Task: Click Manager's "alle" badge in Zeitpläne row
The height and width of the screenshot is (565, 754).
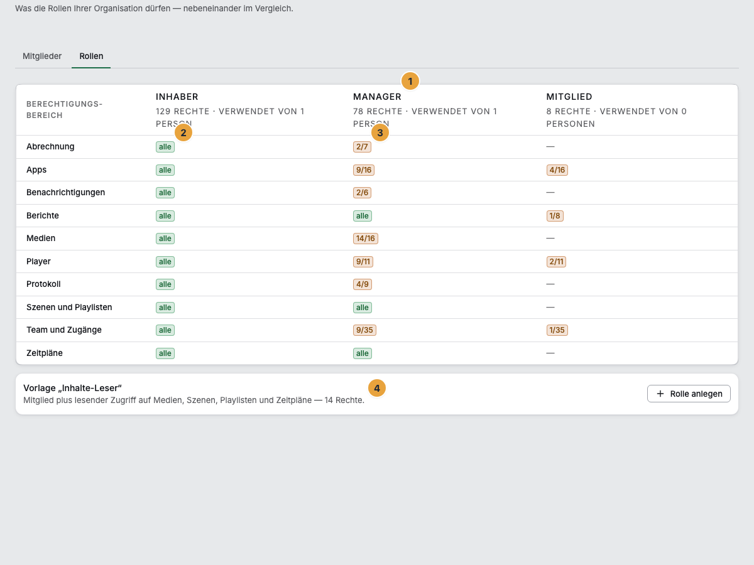Action: (x=363, y=353)
